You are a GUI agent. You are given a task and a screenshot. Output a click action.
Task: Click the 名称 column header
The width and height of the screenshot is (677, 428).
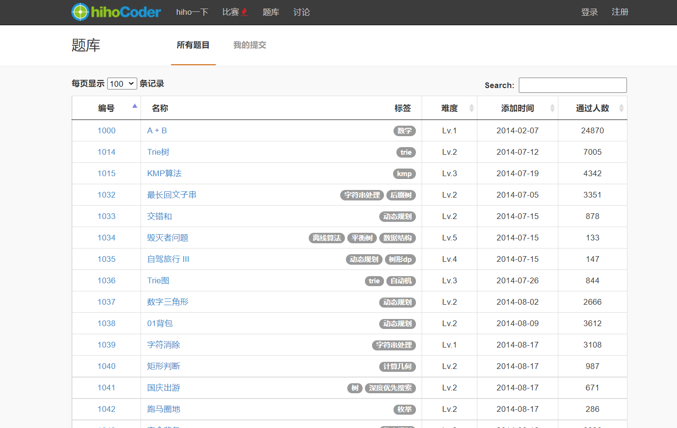160,108
